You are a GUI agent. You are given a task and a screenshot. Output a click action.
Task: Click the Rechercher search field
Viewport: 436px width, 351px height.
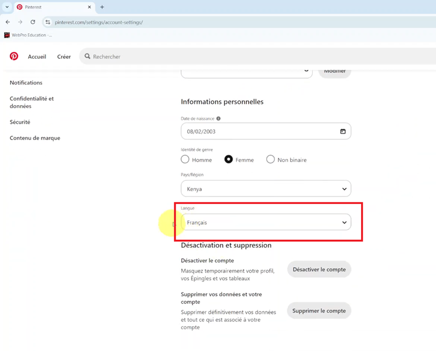257,56
